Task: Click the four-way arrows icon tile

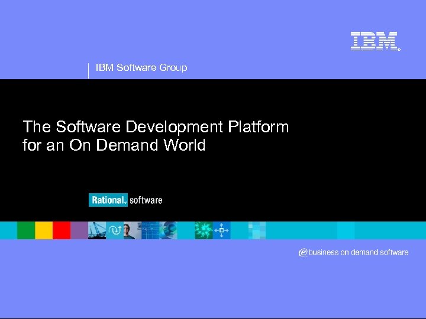Action: tap(221, 230)
